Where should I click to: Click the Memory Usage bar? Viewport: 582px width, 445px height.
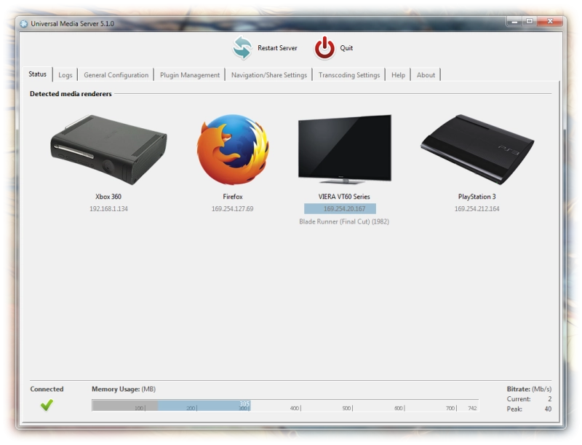pyautogui.click(x=285, y=405)
